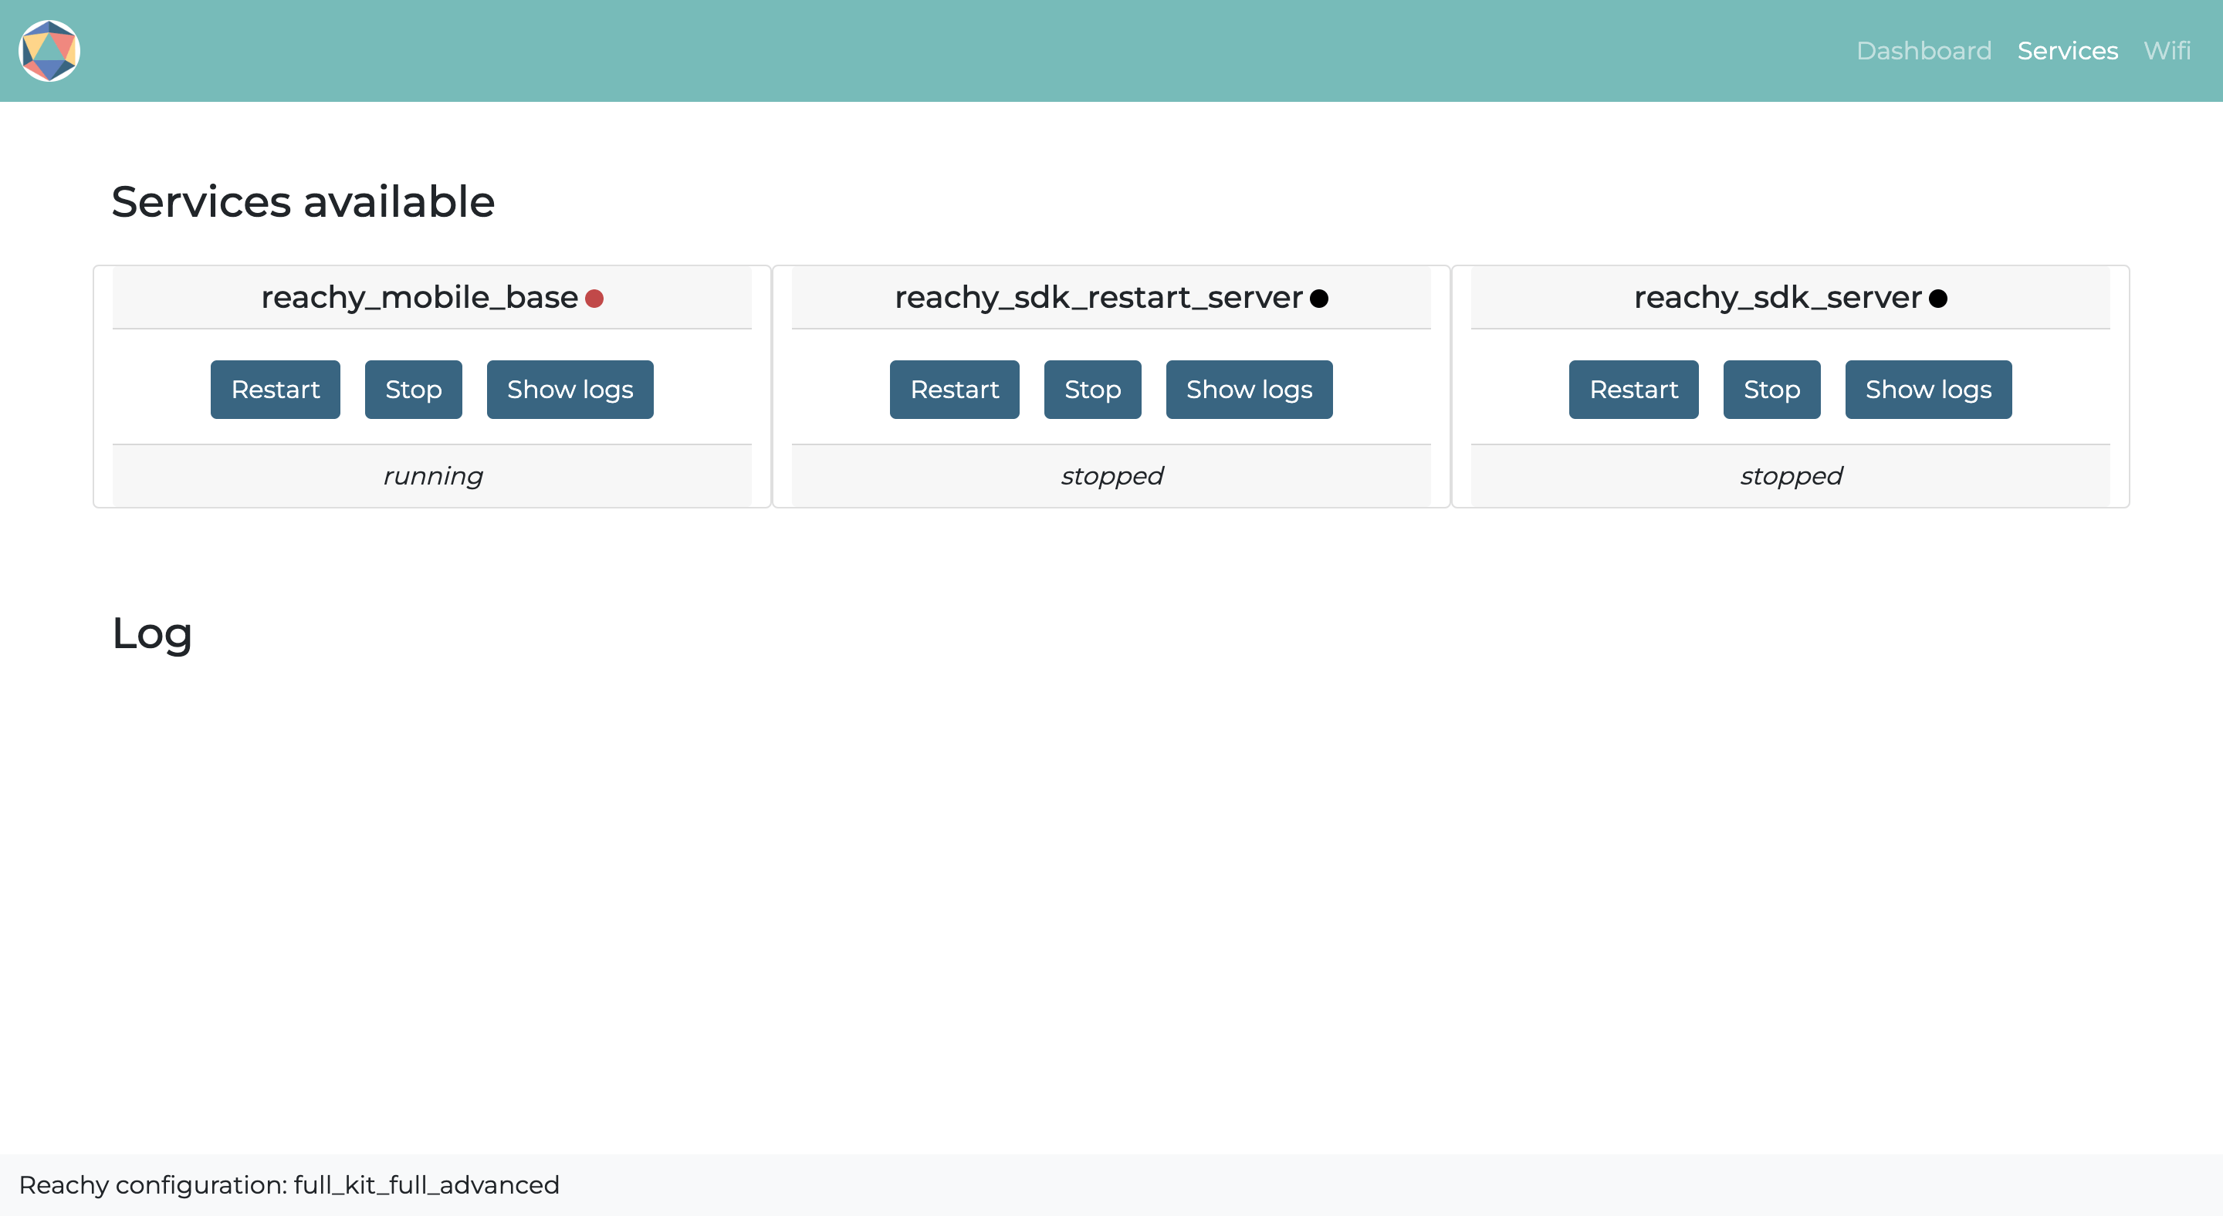Toggle reachy_sdk_restart_server running status
Screen dimensions: 2223x1216
pyautogui.click(x=956, y=388)
